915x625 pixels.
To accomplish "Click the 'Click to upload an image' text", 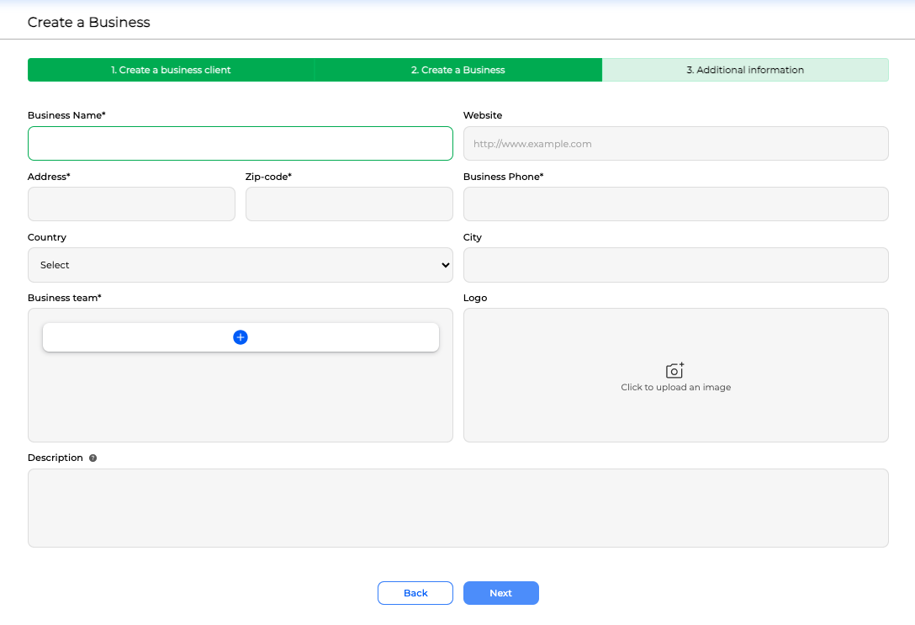I will click(x=675, y=388).
